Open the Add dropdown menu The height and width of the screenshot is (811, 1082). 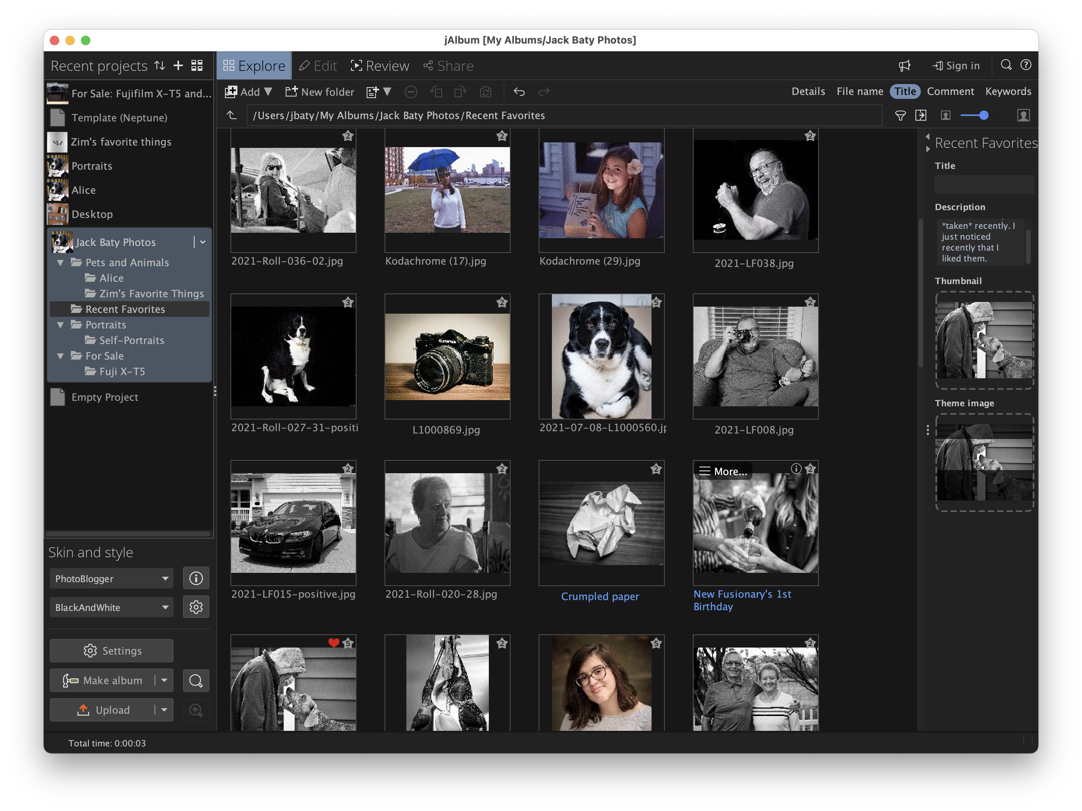click(248, 92)
